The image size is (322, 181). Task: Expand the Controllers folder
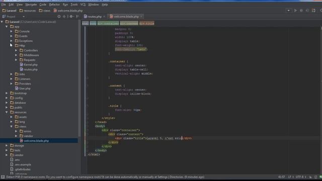16,50
